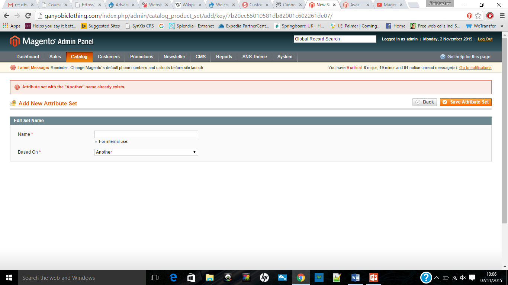Click the Magento logo in header
Screen dimensions: 508x285
coord(52,41)
